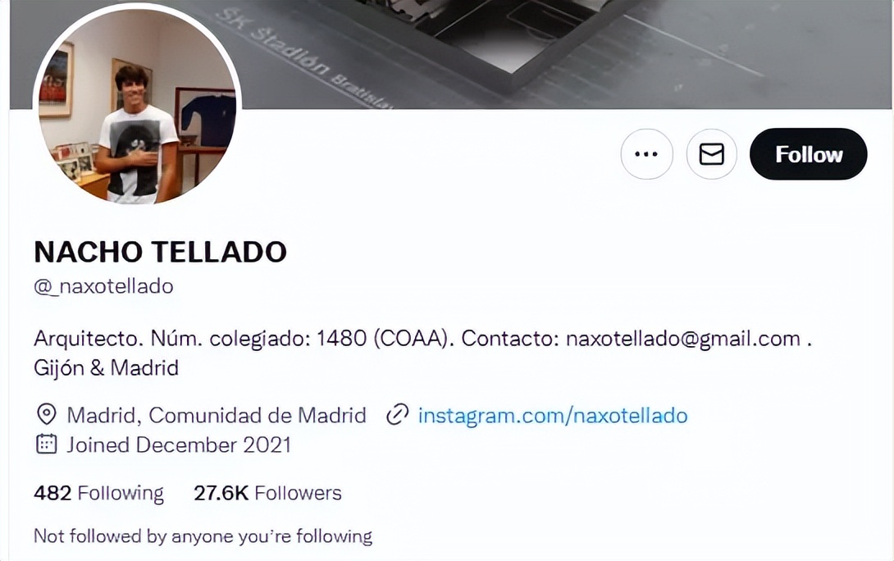The height and width of the screenshot is (561, 894).
Task: Click the naxotellado@gmail.com email in bio
Action: [x=683, y=339]
